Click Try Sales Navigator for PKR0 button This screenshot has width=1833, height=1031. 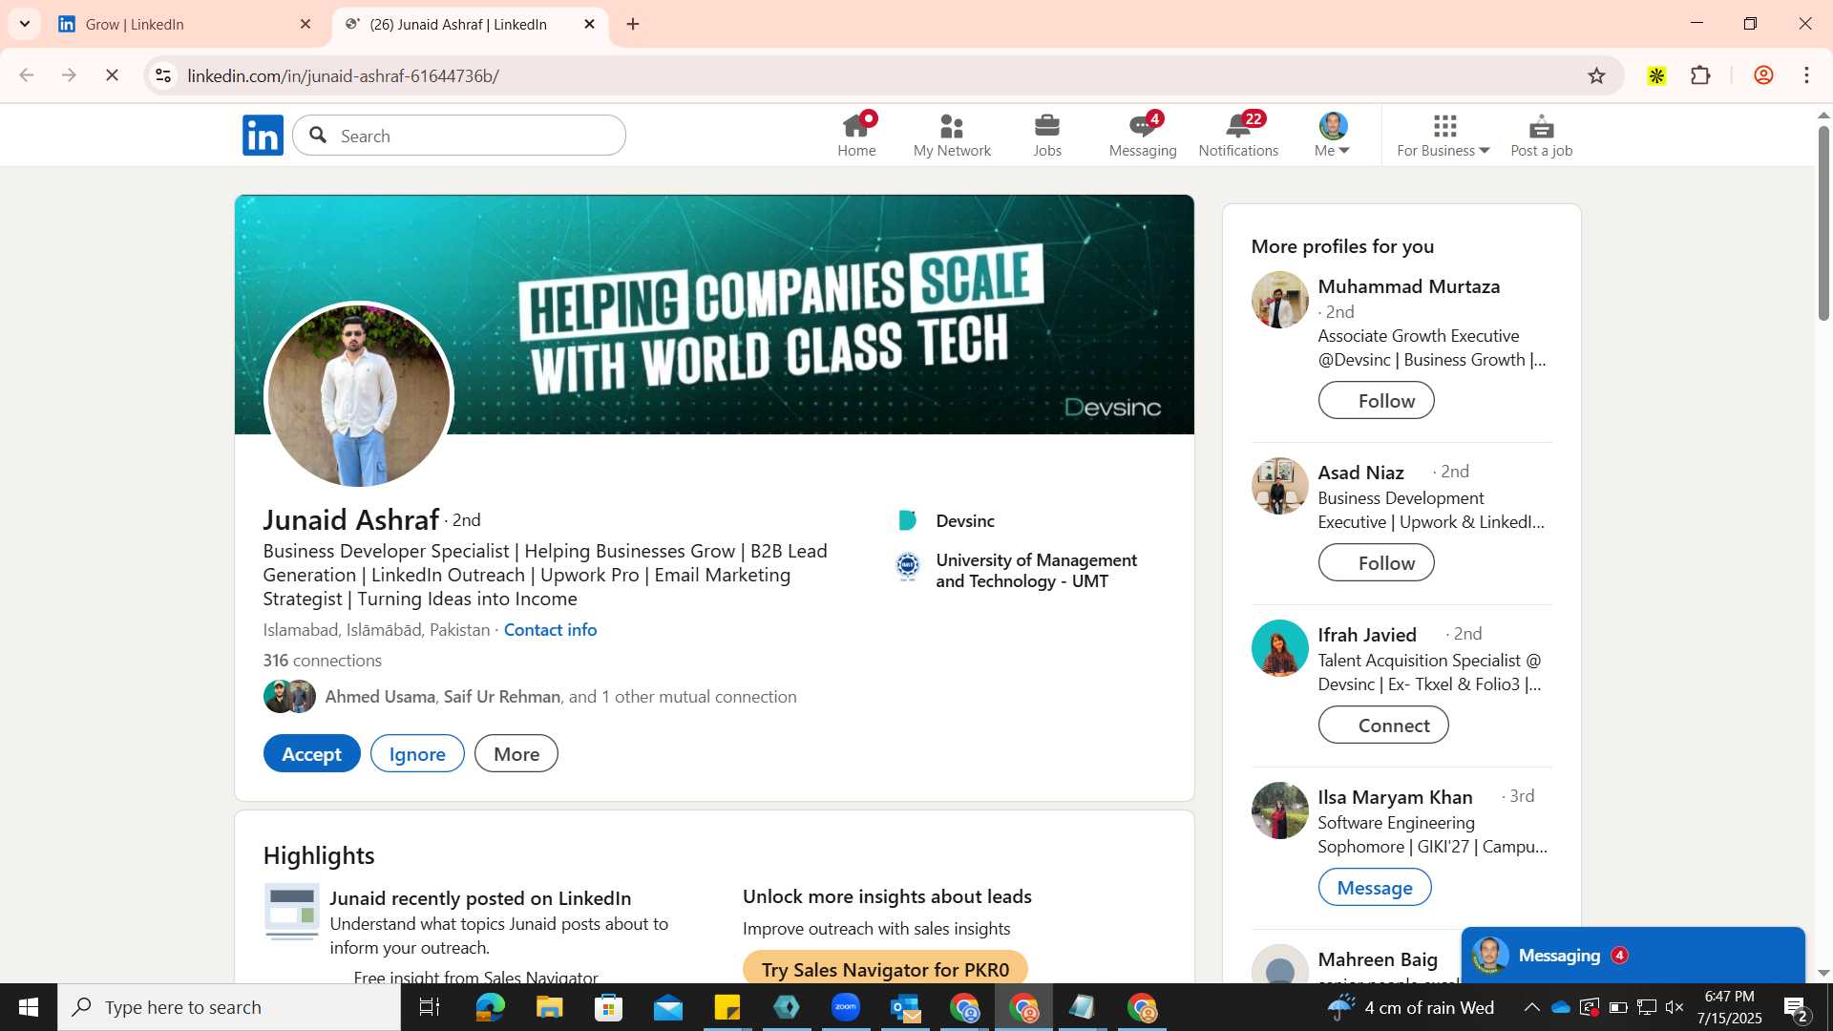pos(885,968)
